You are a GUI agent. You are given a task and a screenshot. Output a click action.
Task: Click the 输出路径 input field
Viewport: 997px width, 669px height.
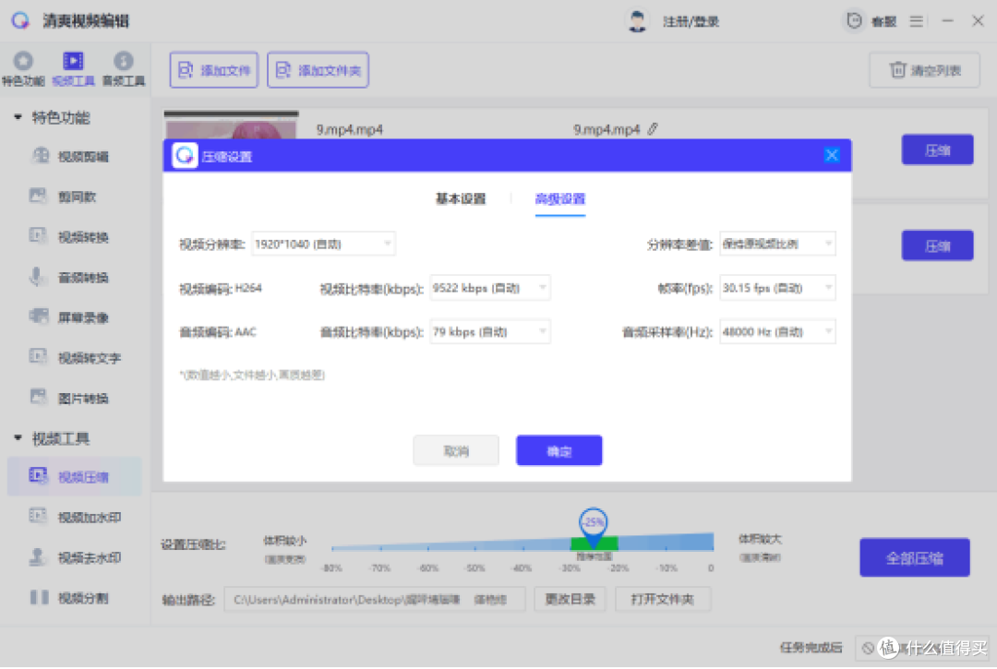[375, 599]
